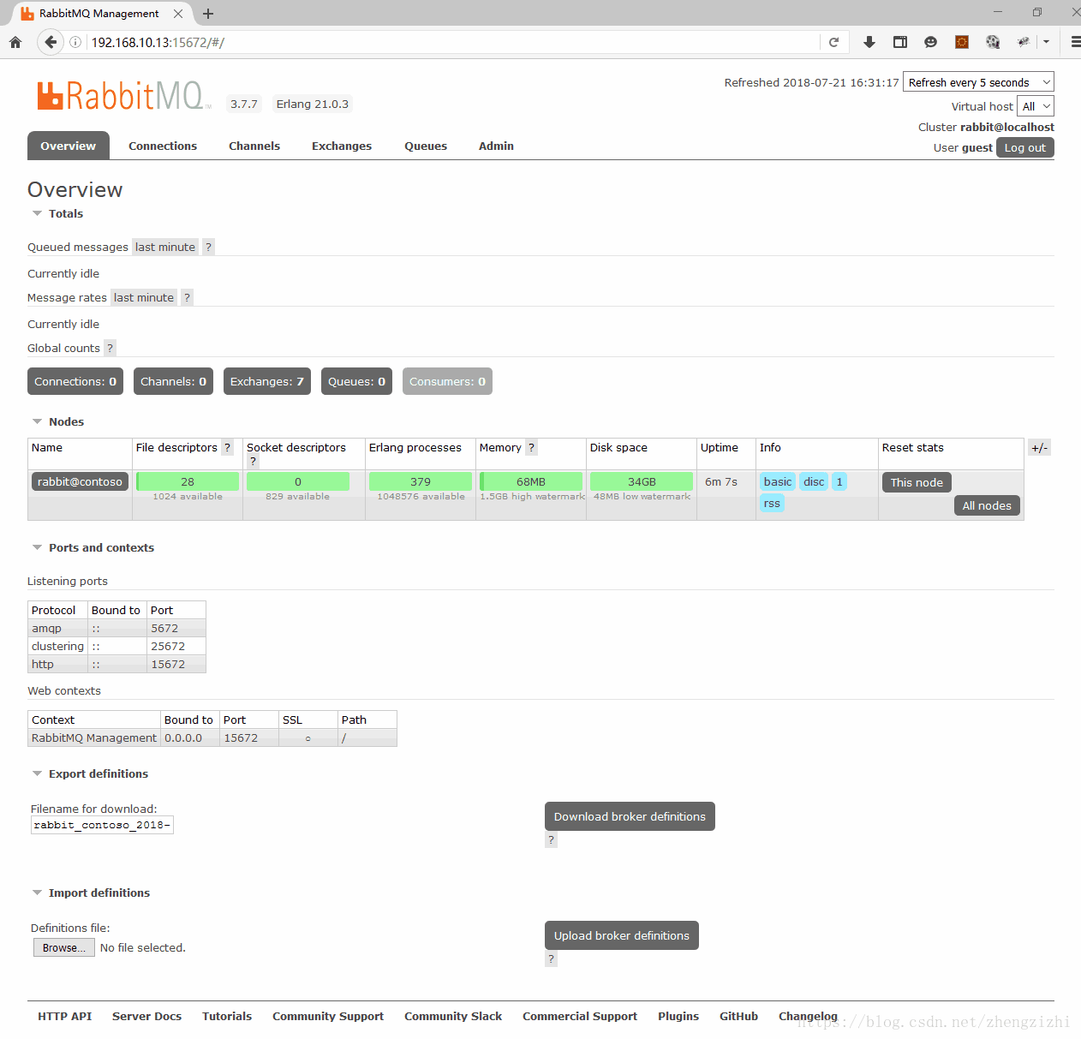Screen dimensions: 1081x1039
Task: Click help icon next to Message rates
Action: coord(187,297)
